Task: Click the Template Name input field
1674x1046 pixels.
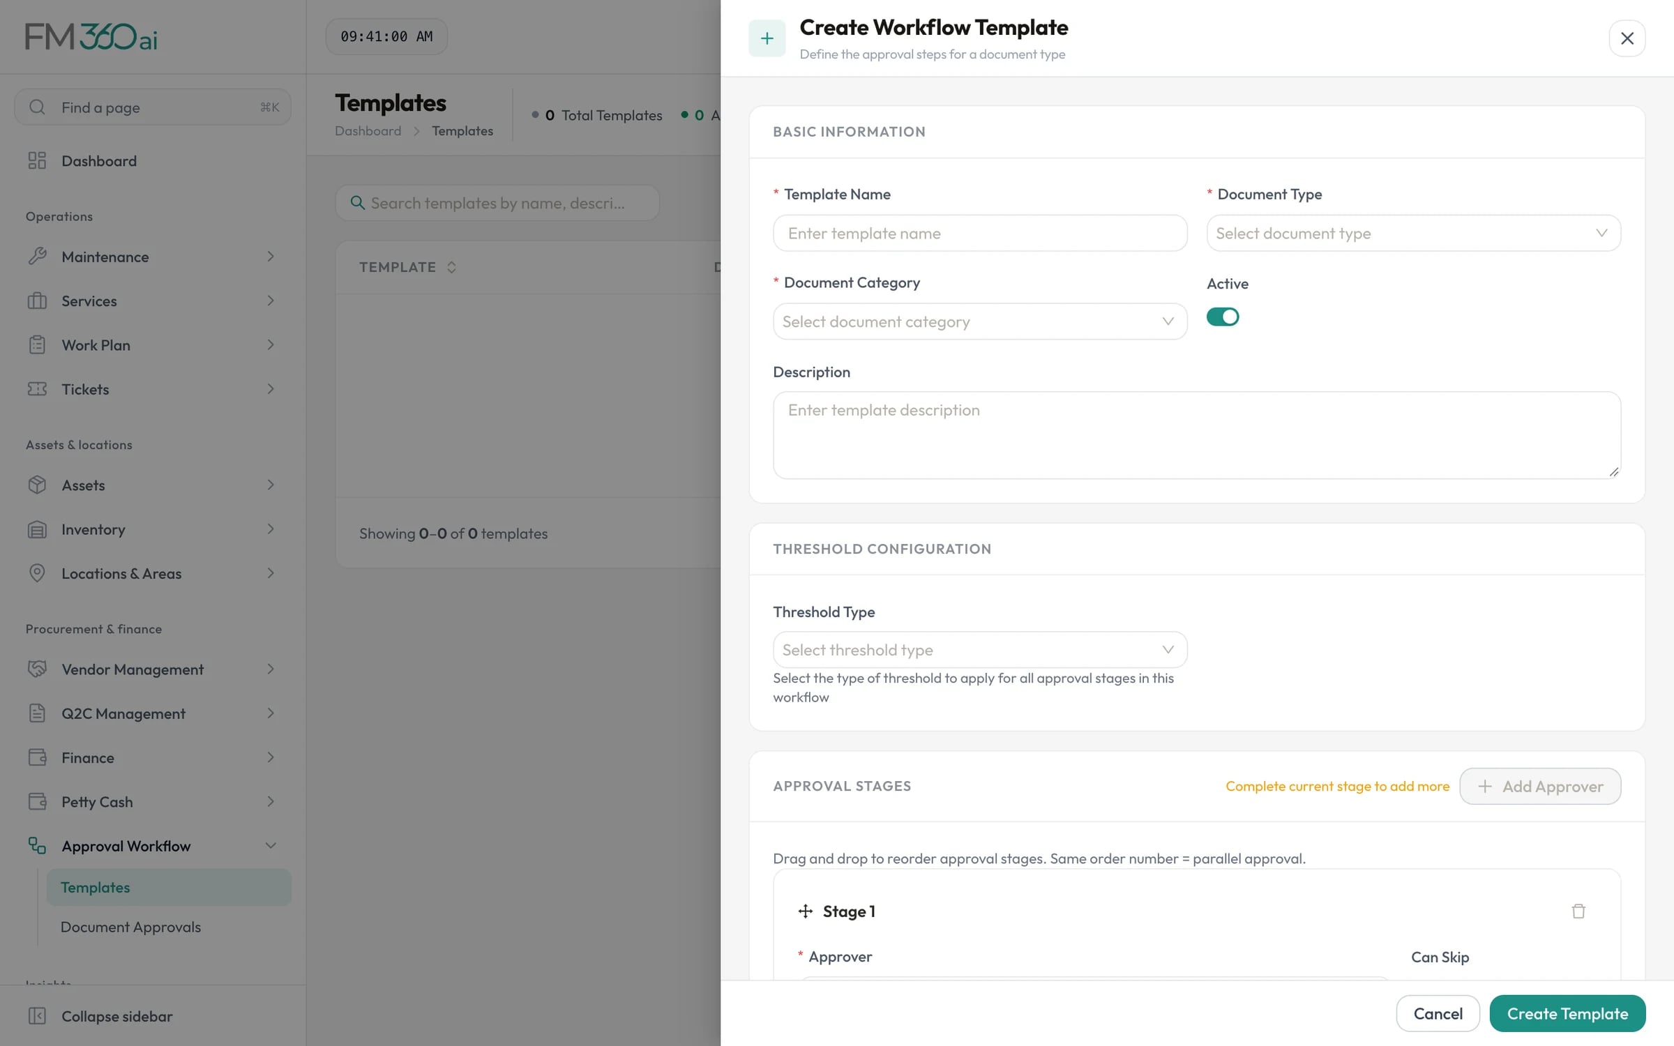Action: pyautogui.click(x=980, y=233)
